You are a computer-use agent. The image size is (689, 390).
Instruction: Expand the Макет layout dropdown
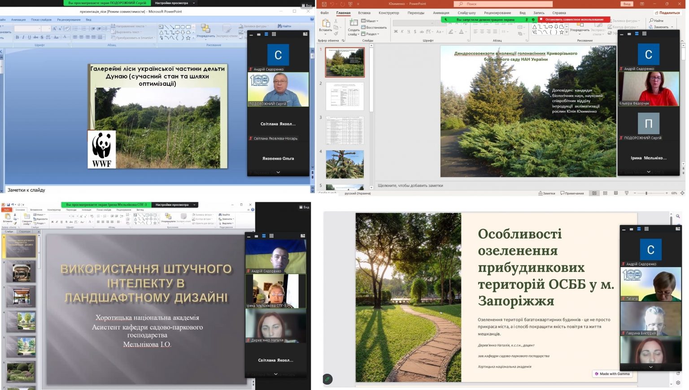(372, 21)
